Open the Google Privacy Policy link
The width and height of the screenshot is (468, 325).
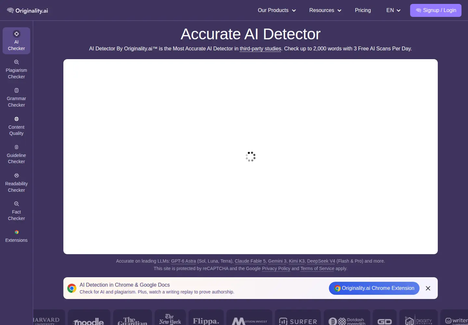(276, 268)
